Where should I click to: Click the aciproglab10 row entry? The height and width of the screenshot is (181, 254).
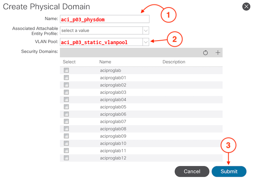click(113, 143)
